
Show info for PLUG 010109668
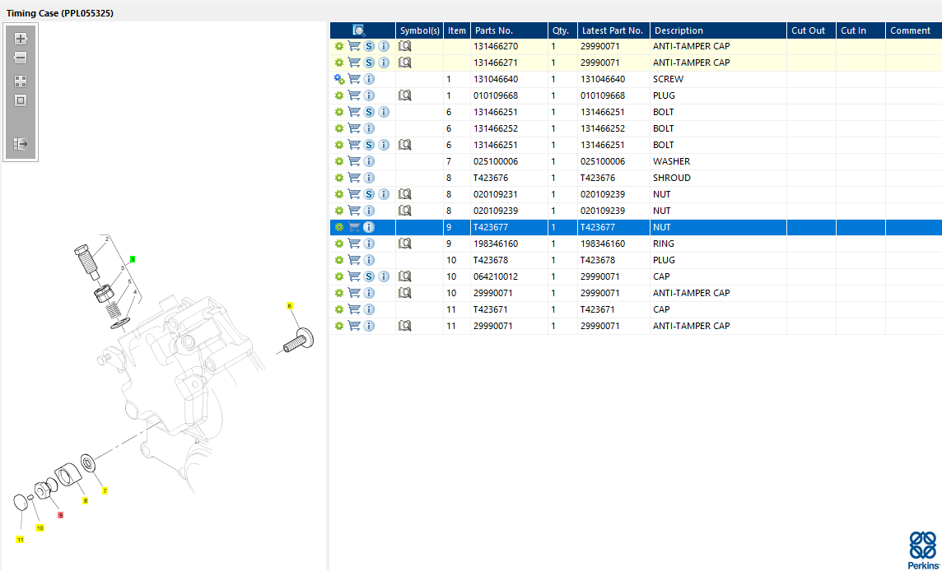tap(369, 95)
